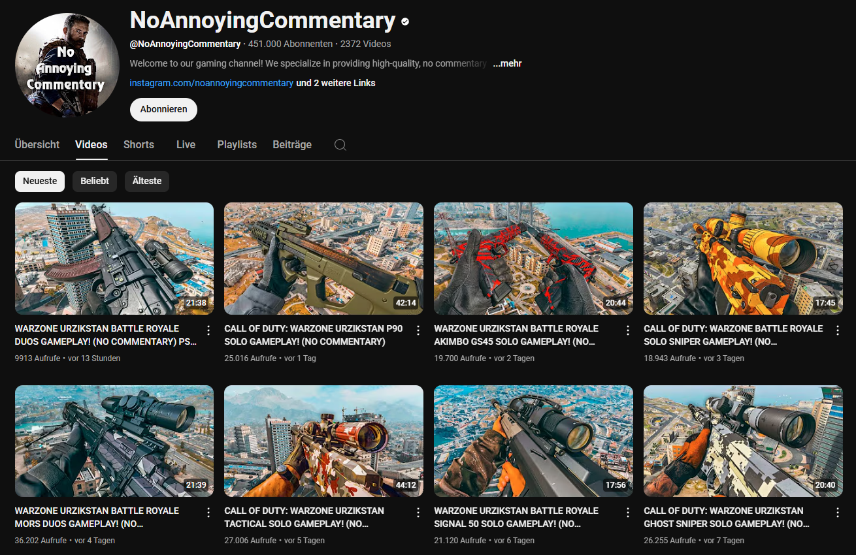Play the 42:14 P90 solo gameplay thumbnail
This screenshot has width=856, height=555.
(x=323, y=258)
